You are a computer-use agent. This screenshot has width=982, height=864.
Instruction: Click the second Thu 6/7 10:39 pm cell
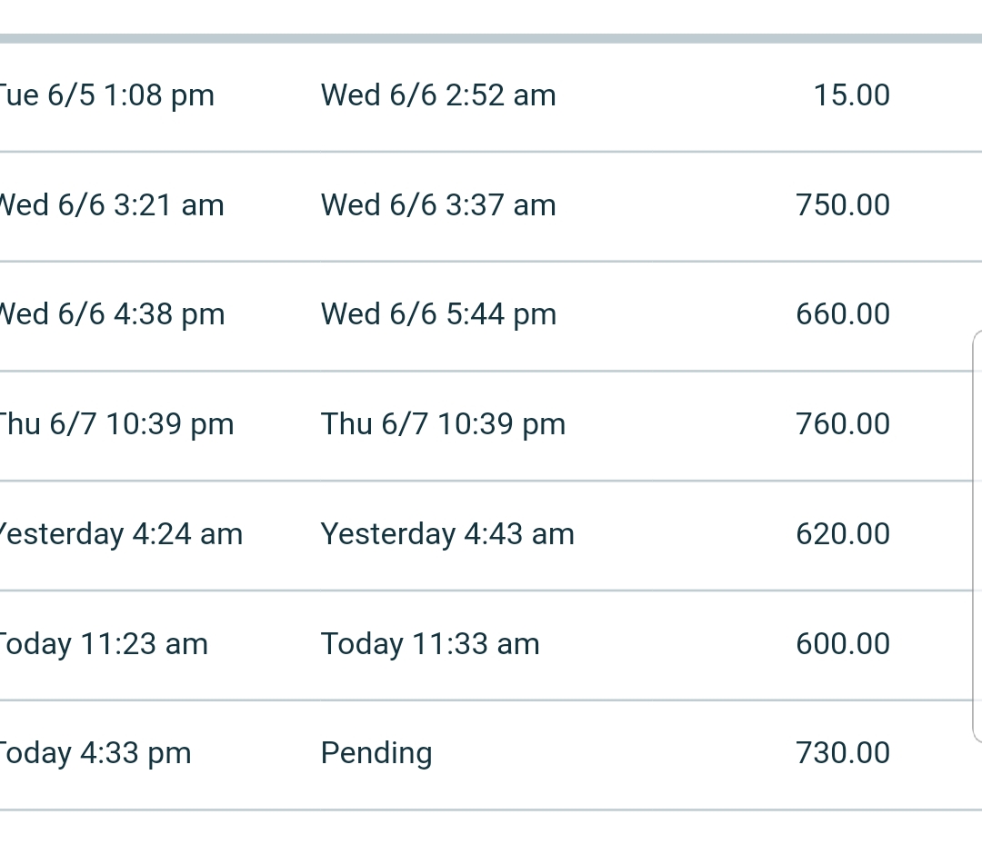[443, 425]
